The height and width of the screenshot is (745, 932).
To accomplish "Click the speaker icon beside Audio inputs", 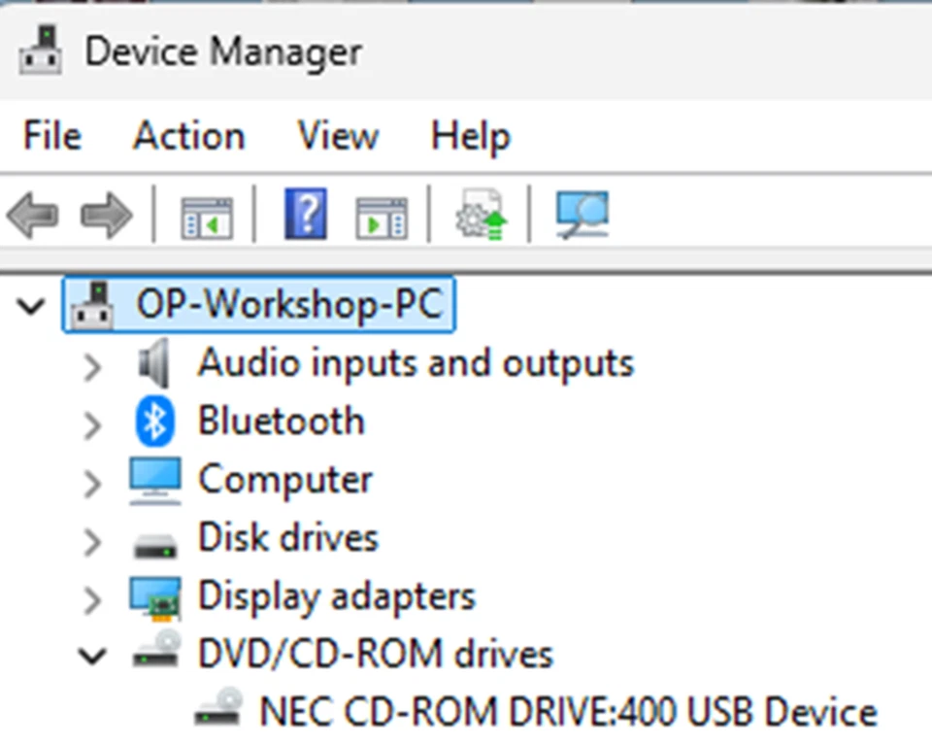I will [154, 362].
